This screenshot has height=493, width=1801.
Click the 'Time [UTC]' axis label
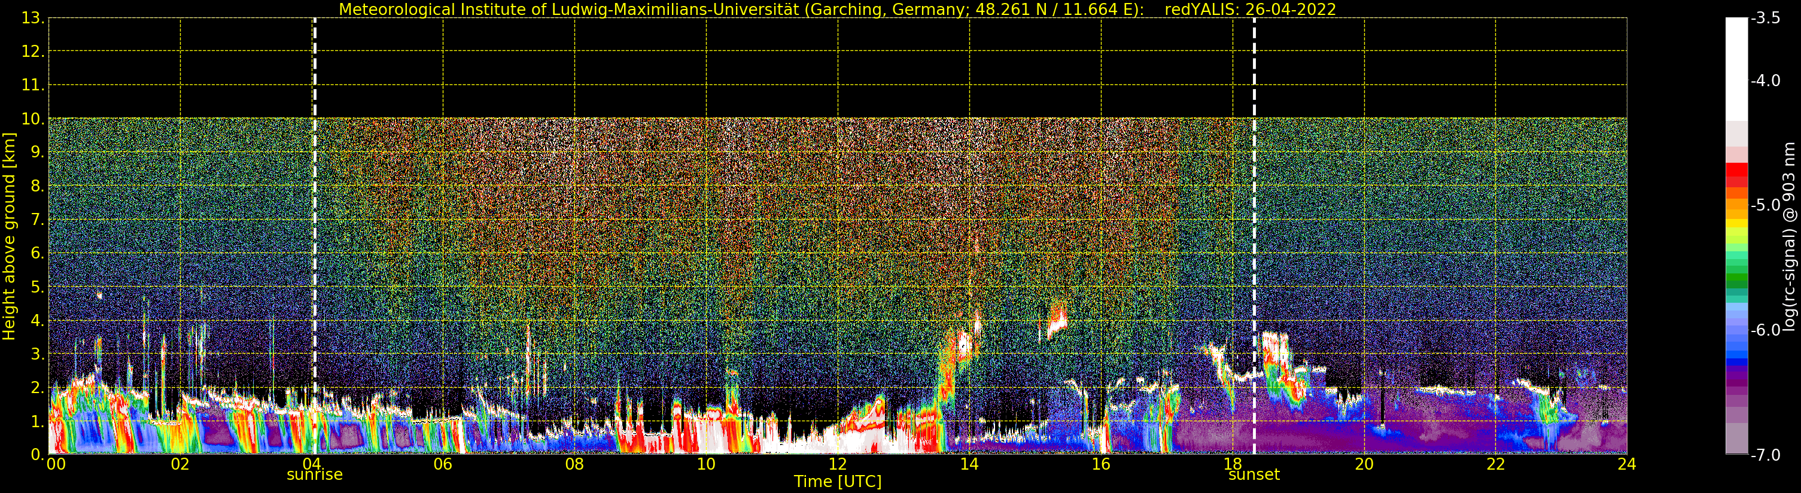[x=838, y=482]
